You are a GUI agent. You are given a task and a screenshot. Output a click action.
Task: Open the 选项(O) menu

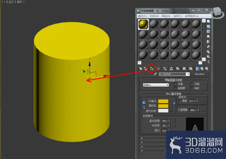(x=178, y=16)
